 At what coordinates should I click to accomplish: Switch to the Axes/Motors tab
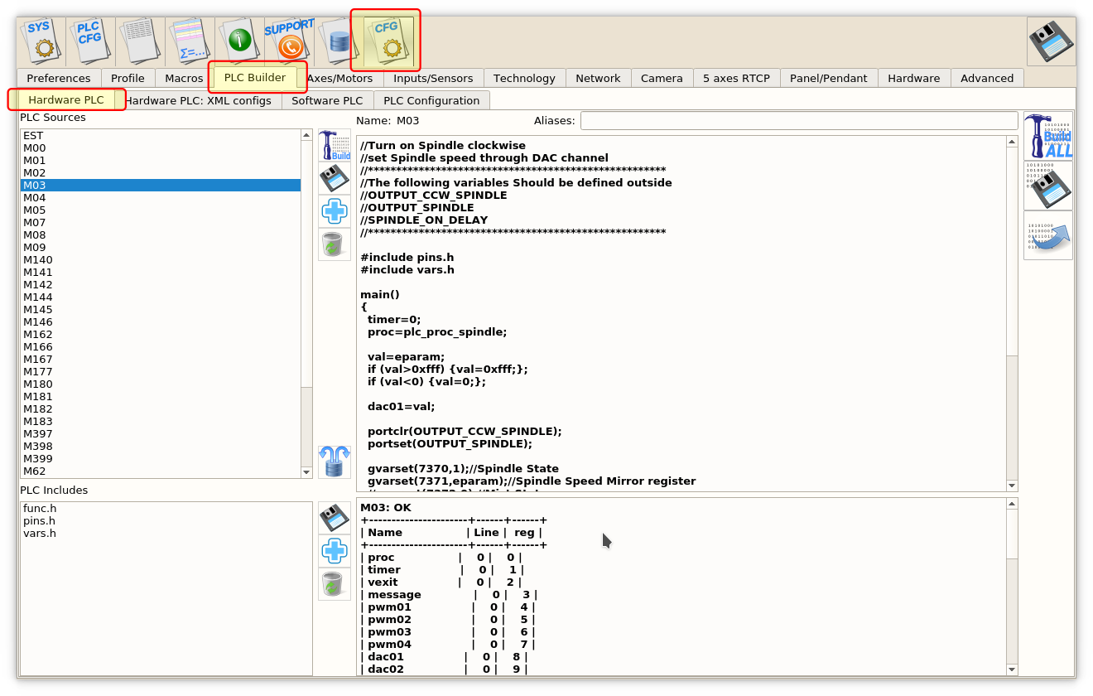tap(340, 78)
